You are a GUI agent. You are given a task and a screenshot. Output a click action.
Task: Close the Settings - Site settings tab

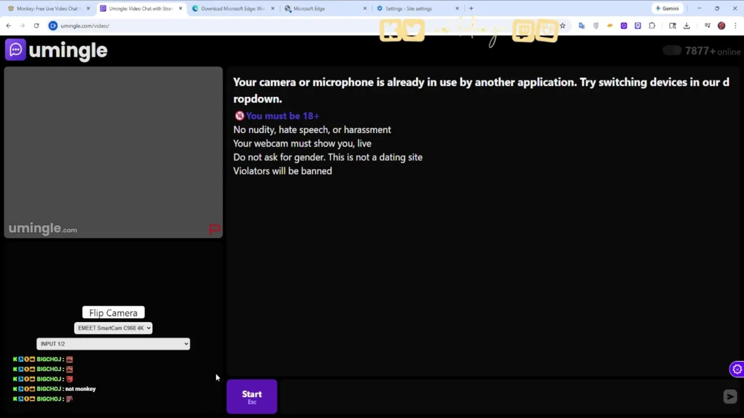point(457,9)
